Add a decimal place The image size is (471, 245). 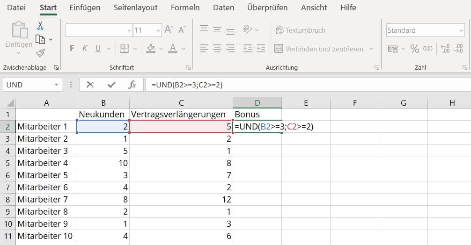click(x=445, y=48)
